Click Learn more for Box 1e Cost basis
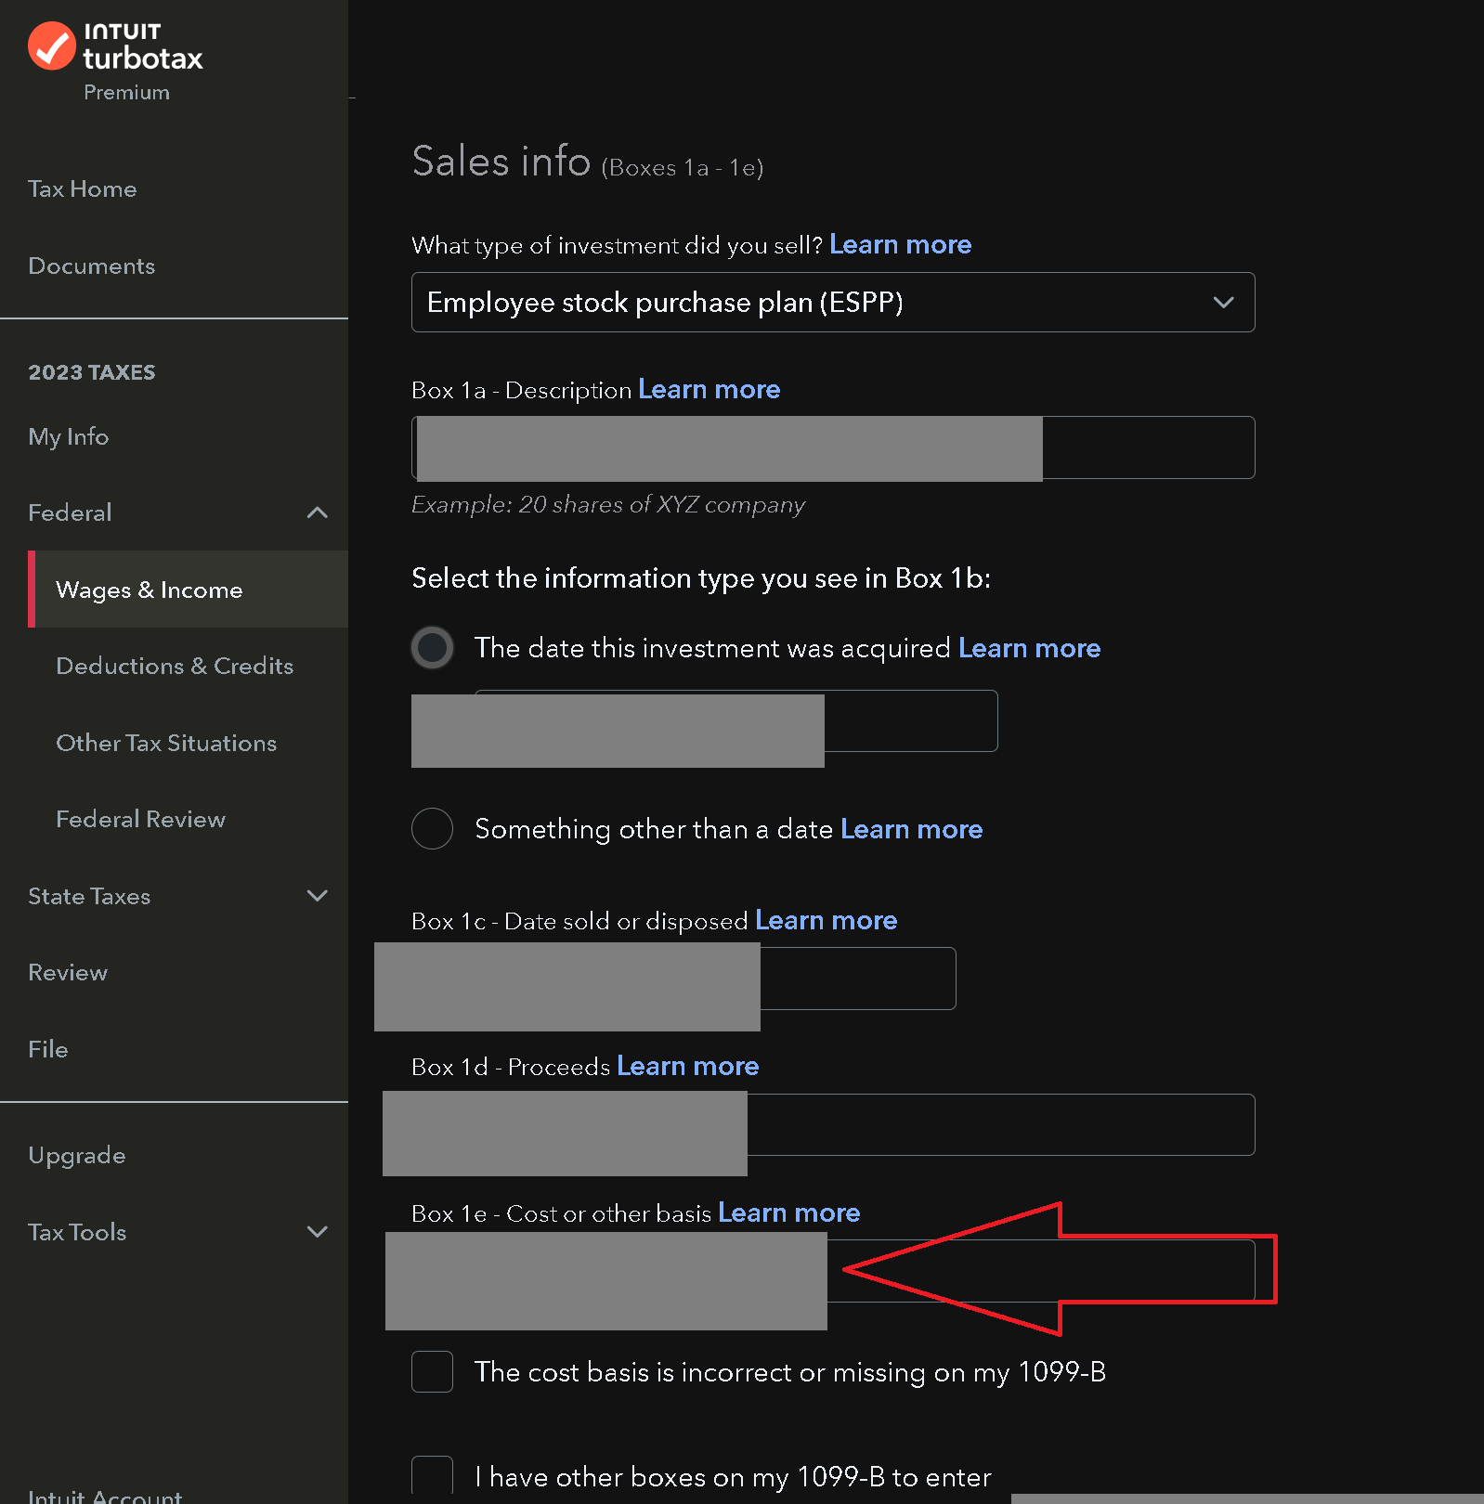The image size is (1484, 1504). [789, 1212]
